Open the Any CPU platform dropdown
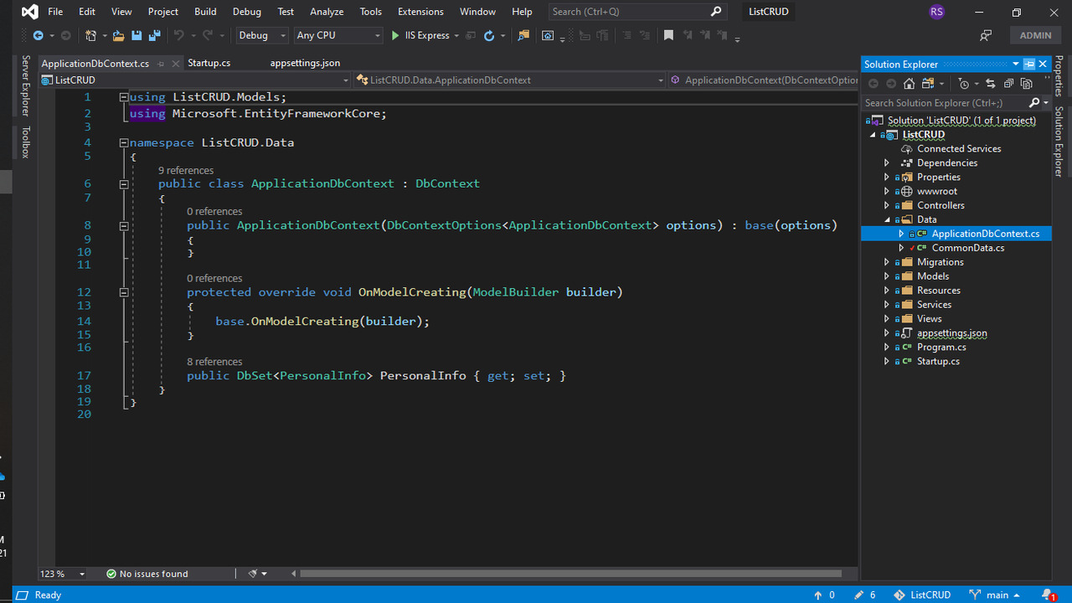The image size is (1072, 603). (x=338, y=36)
